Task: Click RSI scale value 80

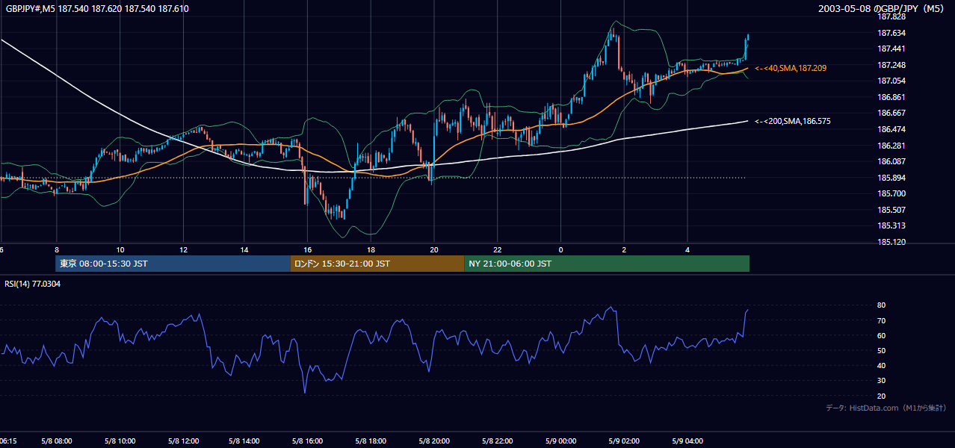Action: pyautogui.click(x=881, y=305)
